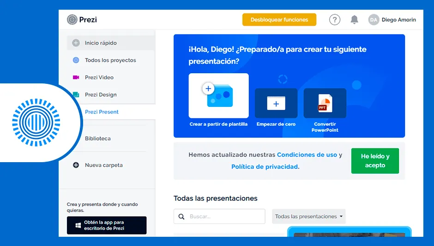The height and width of the screenshot is (246, 434).
Task: Click Desbloquear funciones button
Action: point(279,20)
